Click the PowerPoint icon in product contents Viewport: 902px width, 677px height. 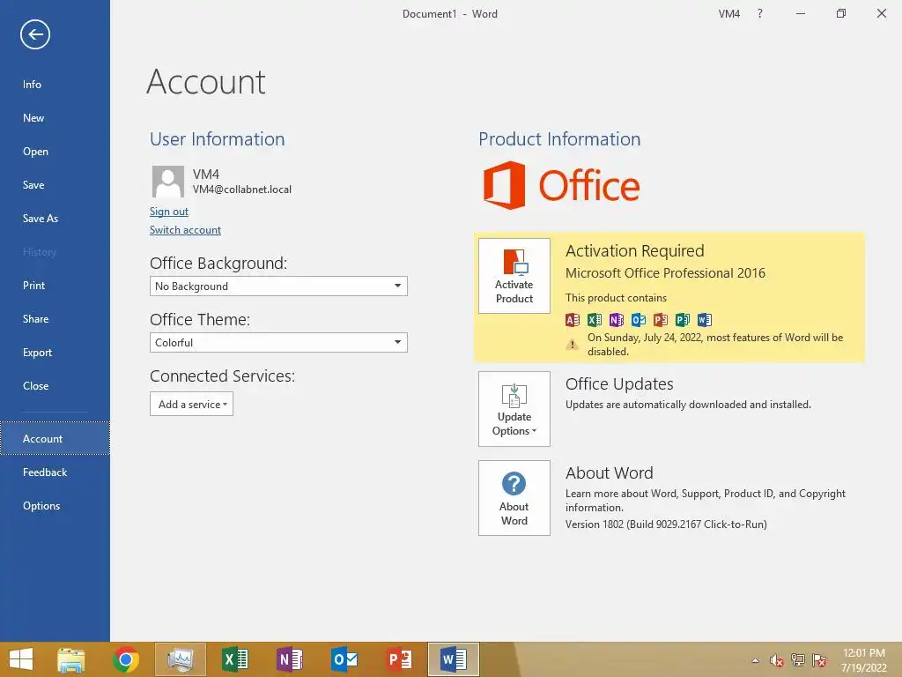click(x=661, y=319)
